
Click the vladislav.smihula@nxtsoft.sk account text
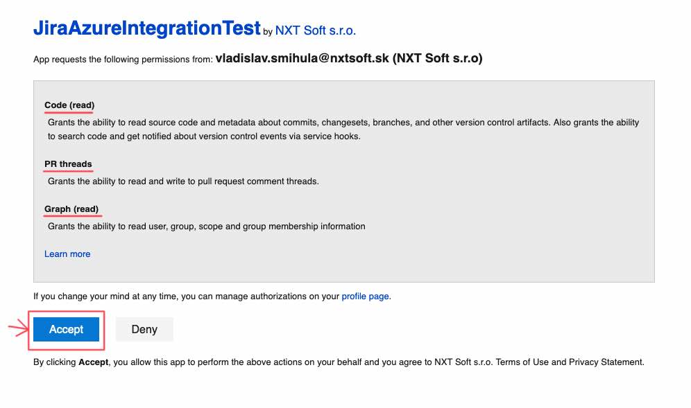pos(302,58)
